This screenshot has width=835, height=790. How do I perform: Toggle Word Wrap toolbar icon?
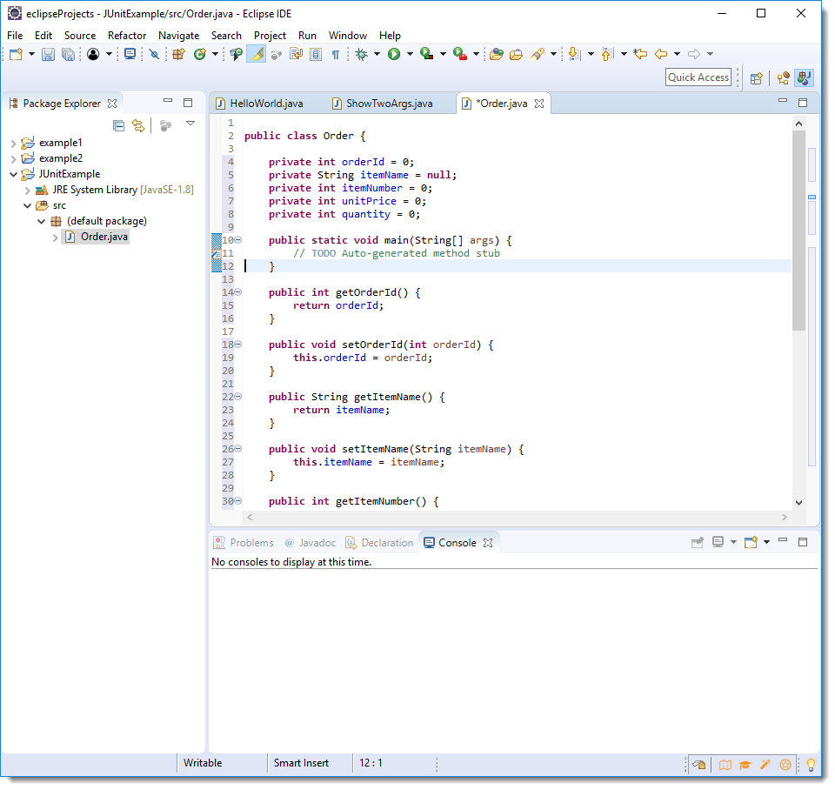point(296,54)
